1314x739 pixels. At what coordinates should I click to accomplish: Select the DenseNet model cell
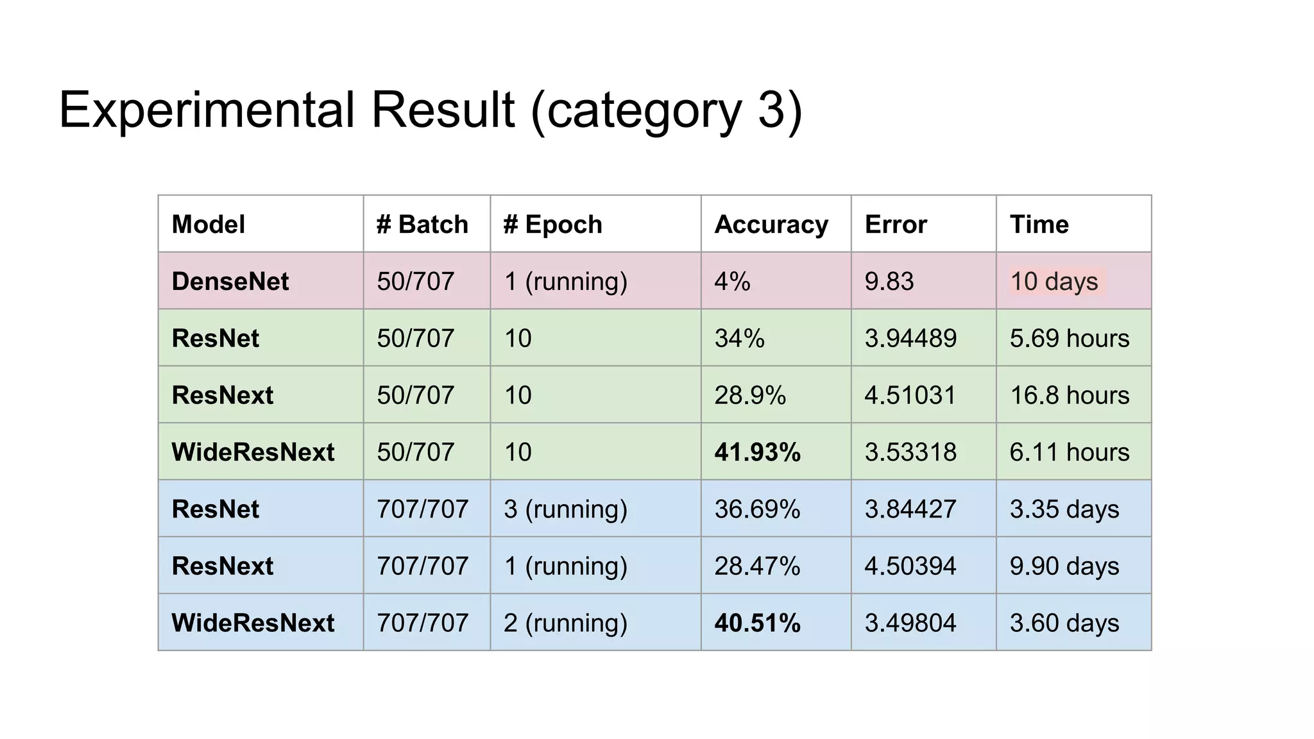[230, 282]
